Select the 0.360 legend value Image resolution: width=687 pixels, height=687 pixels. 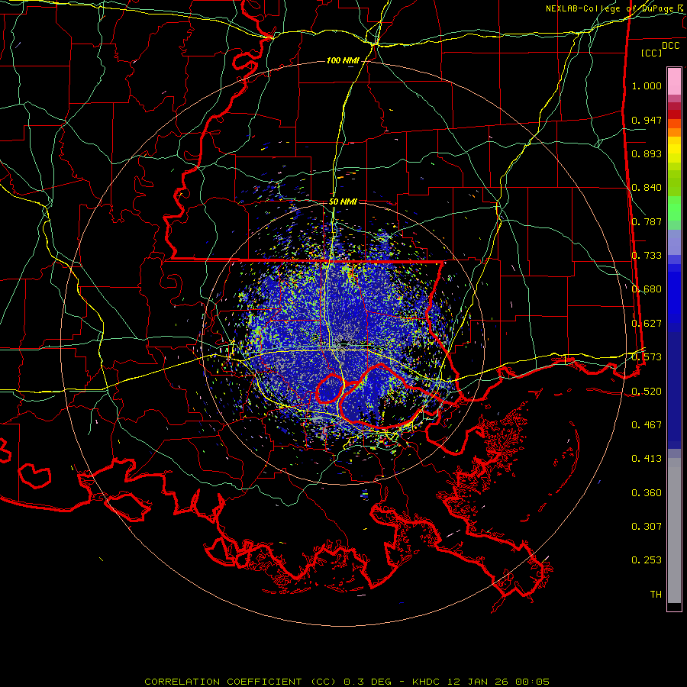(x=647, y=493)
